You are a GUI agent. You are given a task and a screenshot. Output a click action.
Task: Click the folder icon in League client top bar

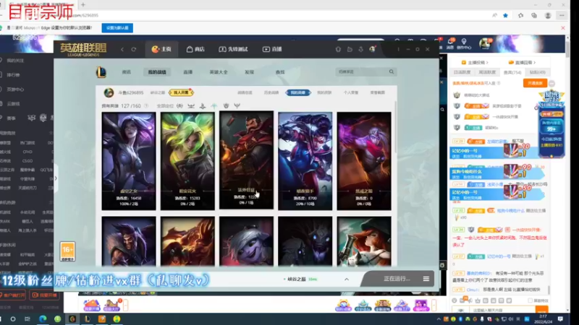(x=350, y=49)
